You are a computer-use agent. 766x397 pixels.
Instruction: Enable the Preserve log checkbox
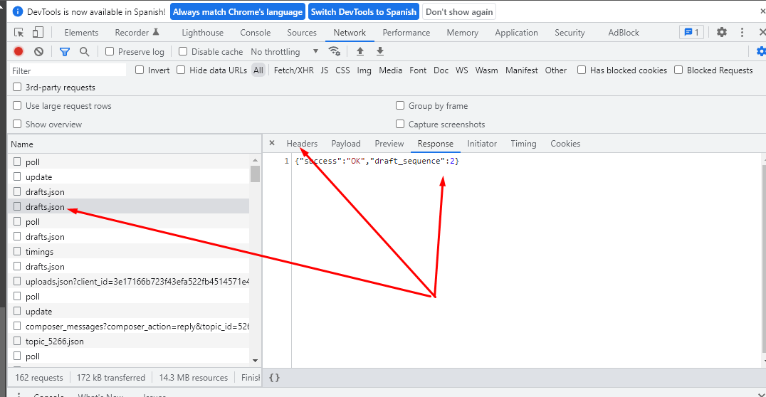pyautogui.click(x=110, y=51)
